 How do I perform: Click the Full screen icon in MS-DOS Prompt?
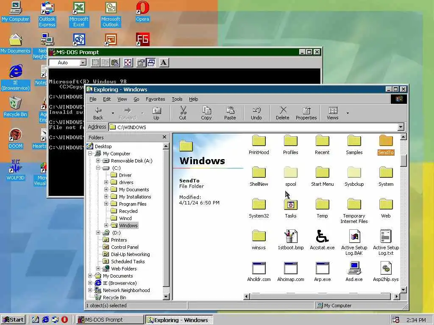point(128,63)
